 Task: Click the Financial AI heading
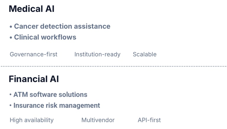coord(34,79)
